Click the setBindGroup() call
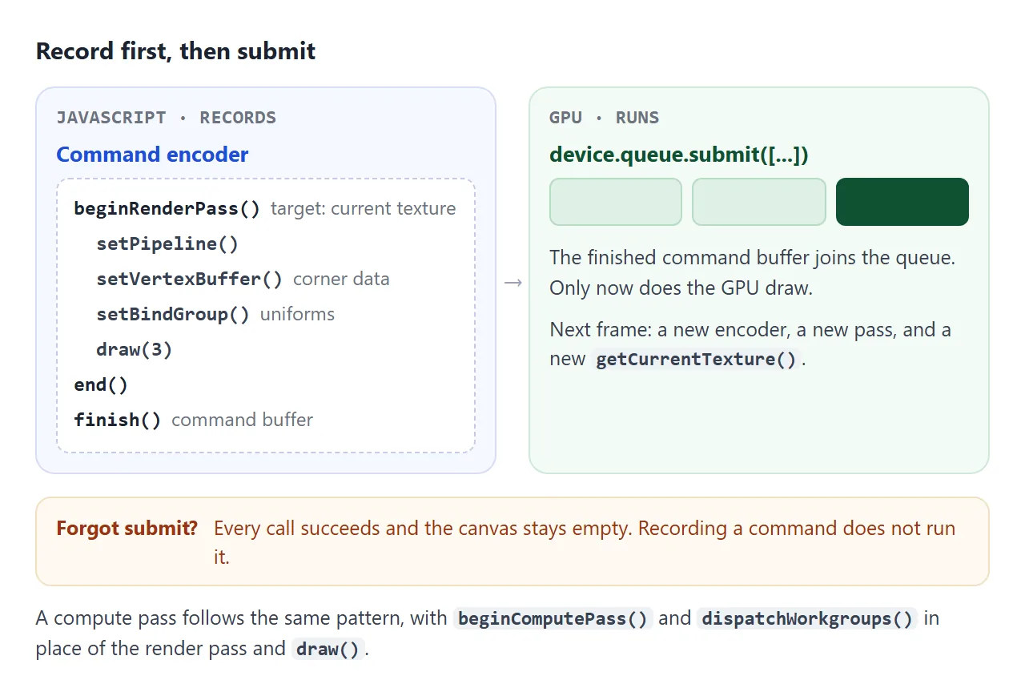The image size is (1025, 700). [x=173, y=315]
